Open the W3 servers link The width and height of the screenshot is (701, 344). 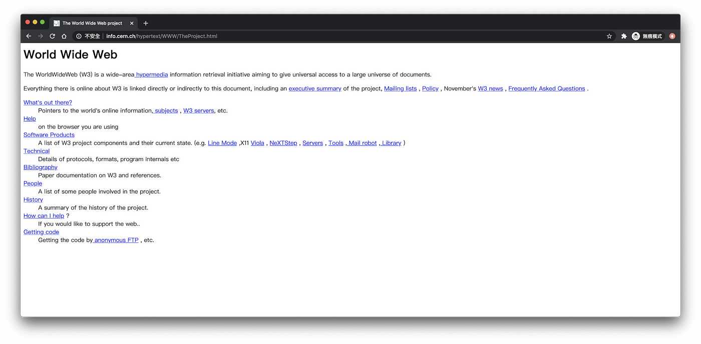[x=199, y=110]
